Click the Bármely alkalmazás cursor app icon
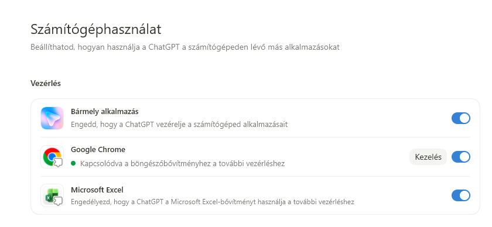Viewport: 492px width, 227px height. point(52,118)
